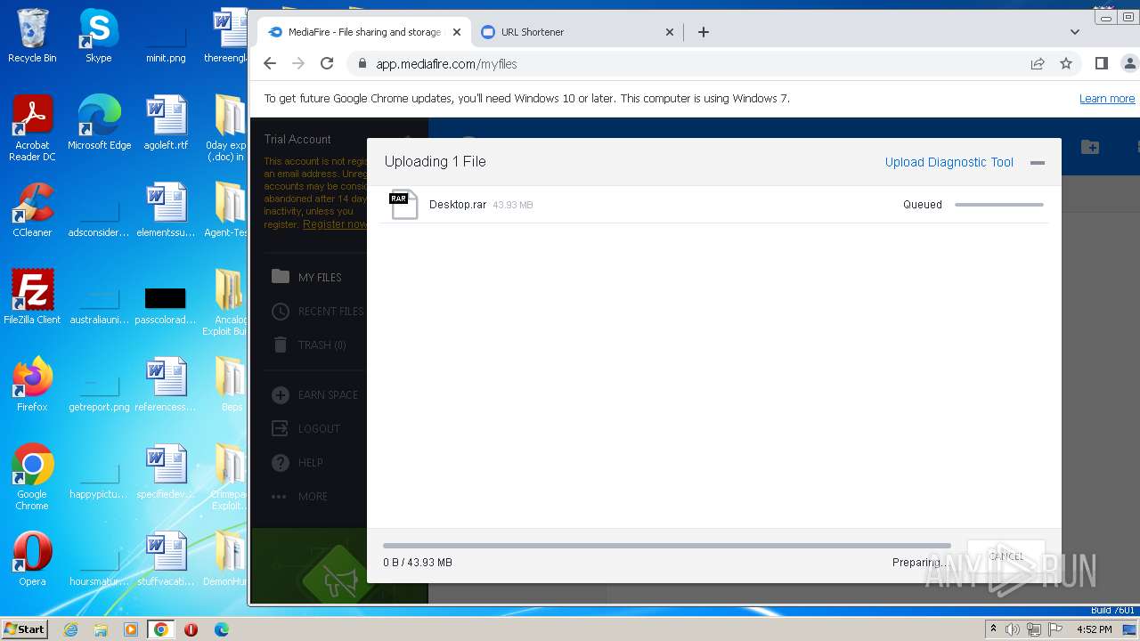Open Recent Files in sidebar
The height and width of the screenshot is (641, 1140).
318,312
